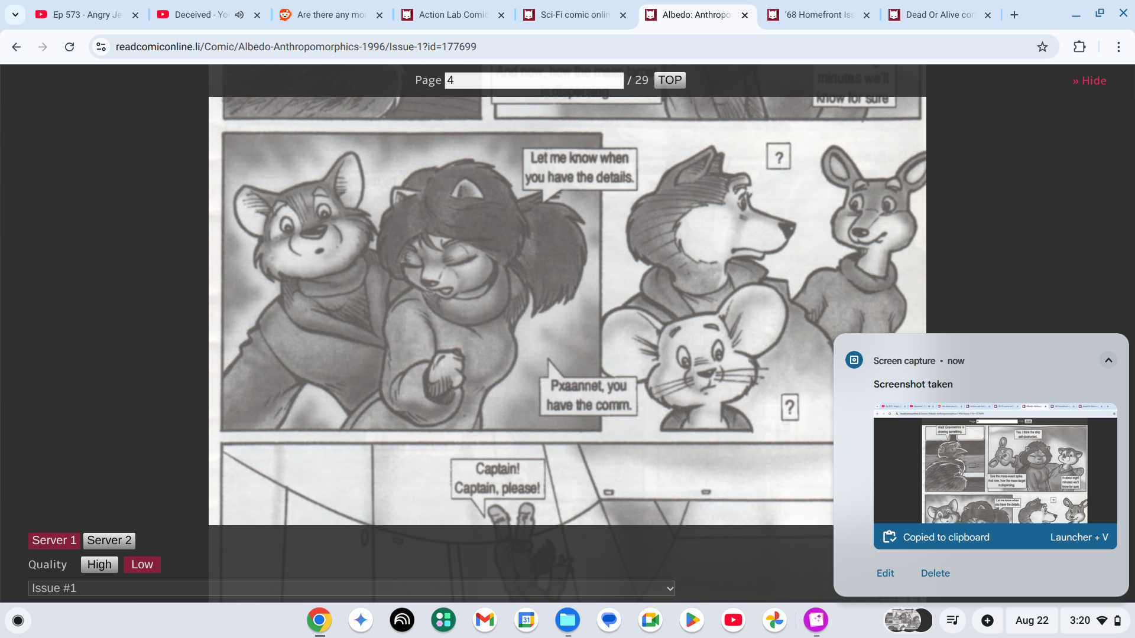Screen dimensions: 1135x638
Task: Mute the Deceived YouTube tab audio
Action: 239,15
